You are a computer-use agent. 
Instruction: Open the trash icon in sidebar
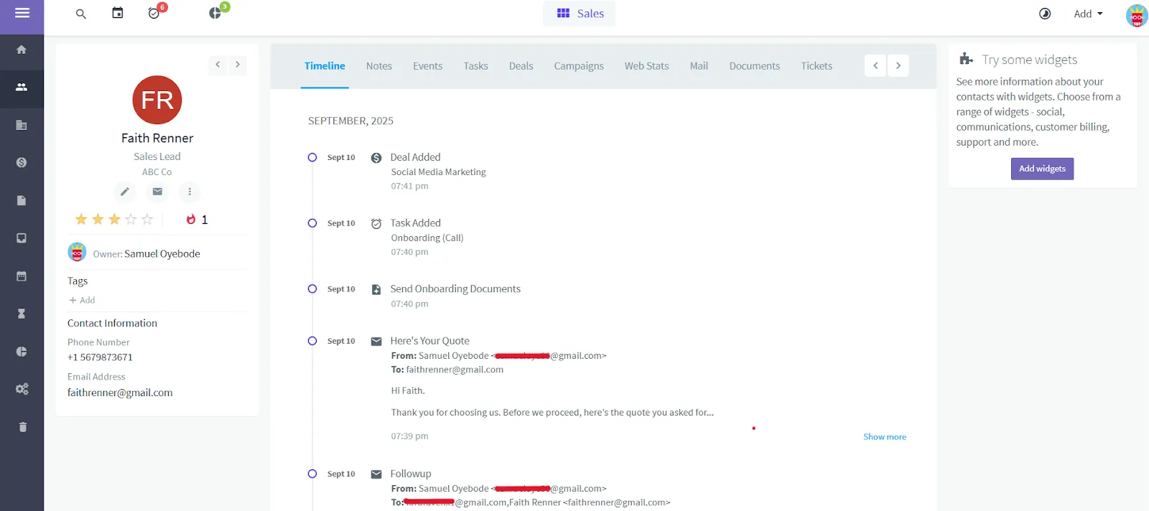22,427
